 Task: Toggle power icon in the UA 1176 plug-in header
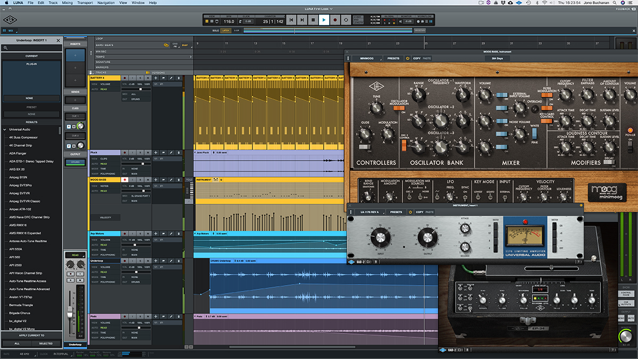tap(410, 212)
